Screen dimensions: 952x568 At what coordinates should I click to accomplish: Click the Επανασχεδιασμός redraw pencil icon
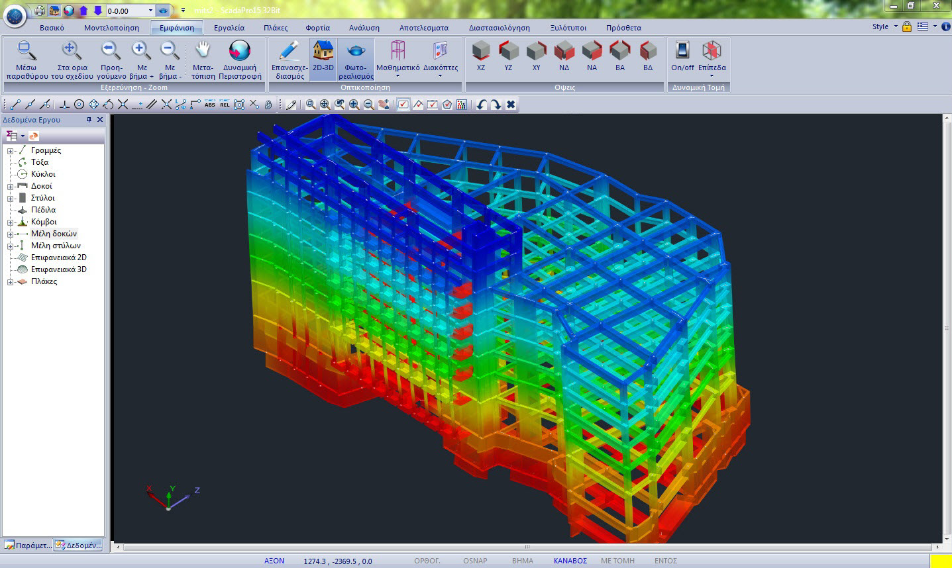[289, 51]
